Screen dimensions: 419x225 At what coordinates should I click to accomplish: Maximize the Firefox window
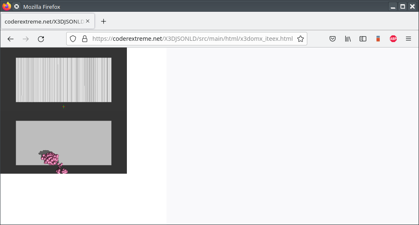tap(403, 6)
